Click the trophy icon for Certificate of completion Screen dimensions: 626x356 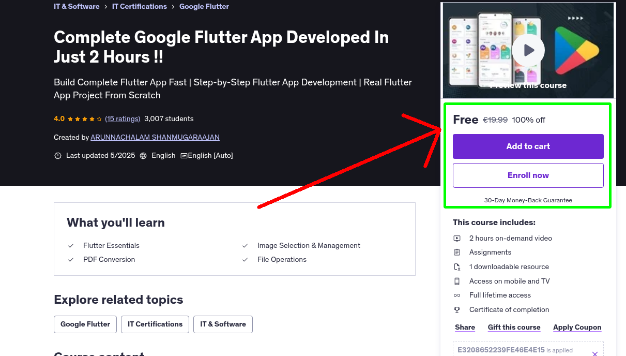click(457, 310)
